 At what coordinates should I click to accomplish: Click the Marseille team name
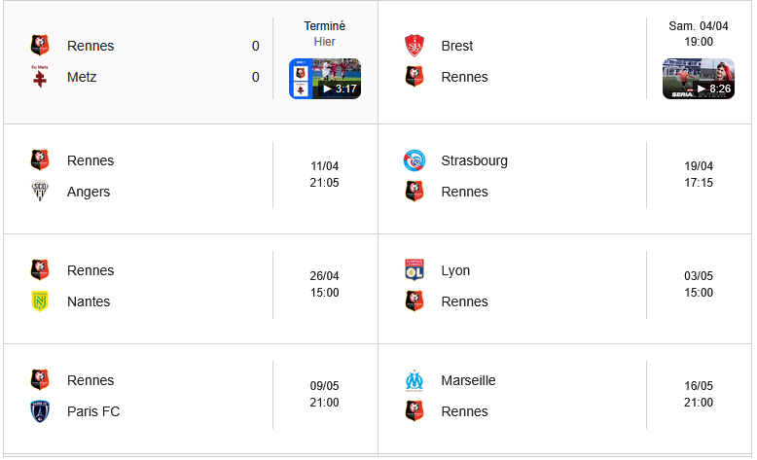click(x=468, y=380)
